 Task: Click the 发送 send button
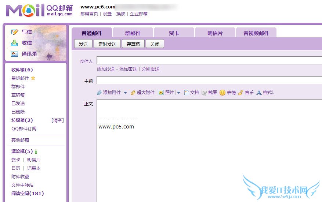pyautogui.click(x=83, y=44)
